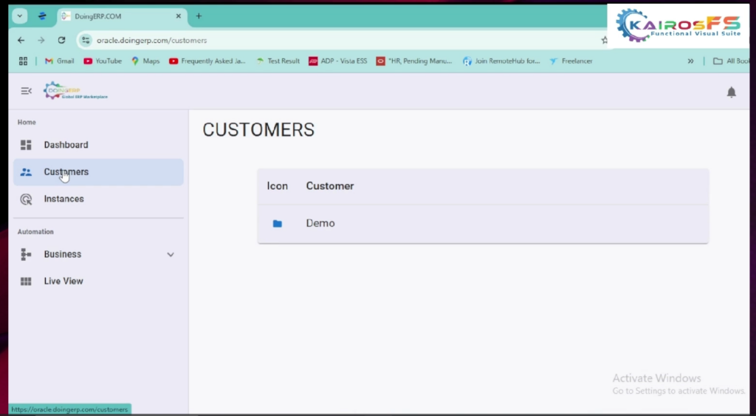This screenshot has width=756, height=416.
Task: Click the Business hierarchy icon
Action: [26, 254]
